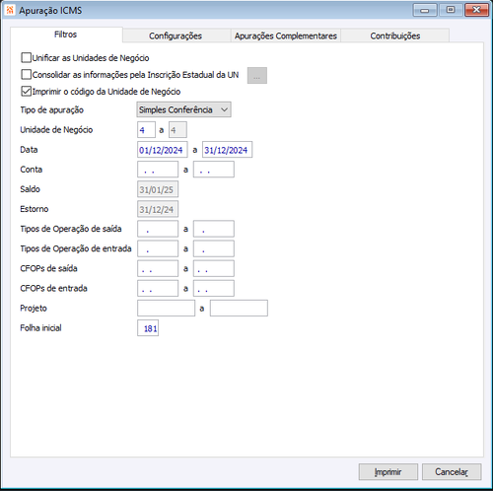
Task: Select the start date field 01/12/2024
Action: pos(163,150)
